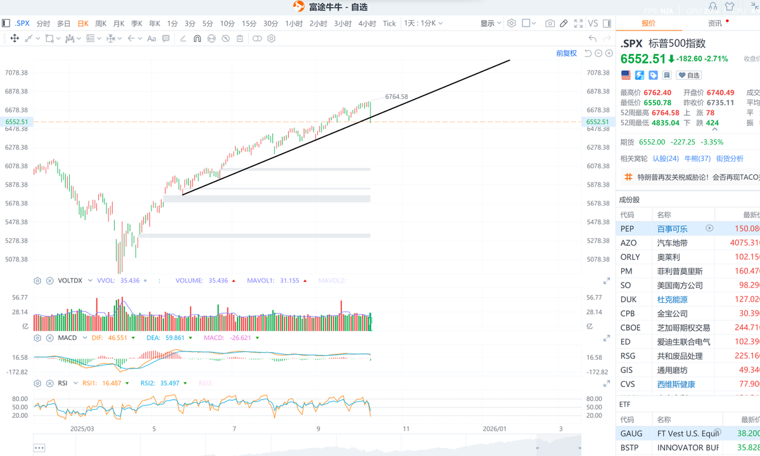This screenshot has width=760, height=456.
Task: Reset chart zoom with the curved arrow
Action: 588,53
